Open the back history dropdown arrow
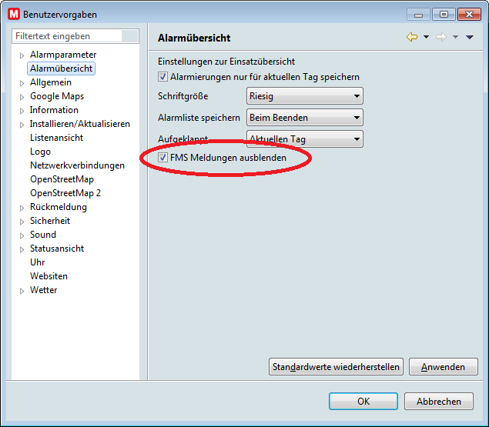Image resolution: width=489 pixels, height=427 pixels. (426, 38)
